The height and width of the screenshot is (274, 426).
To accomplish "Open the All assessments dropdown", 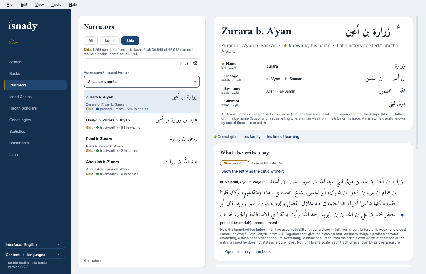I will (142, 82).
